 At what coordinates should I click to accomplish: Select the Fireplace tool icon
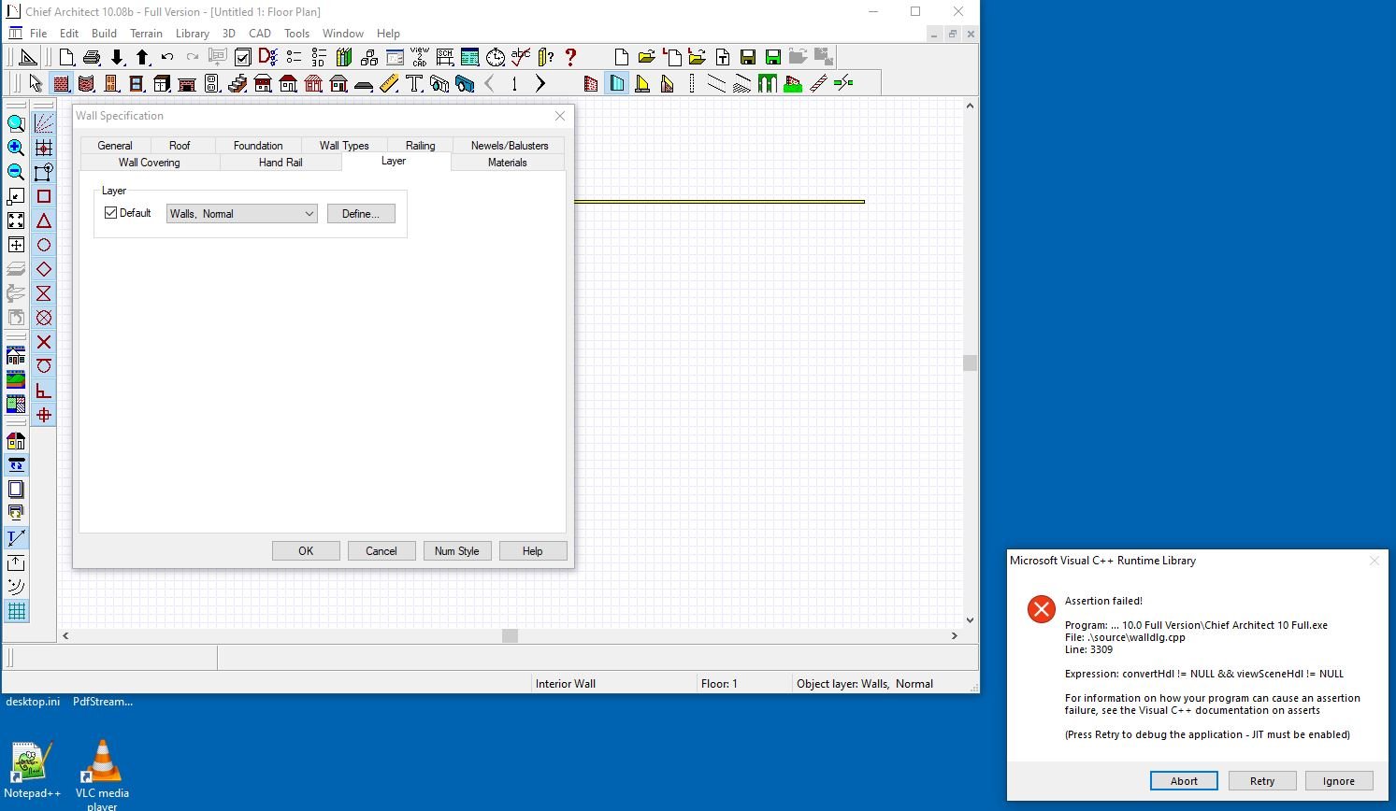tap(187, 84)
